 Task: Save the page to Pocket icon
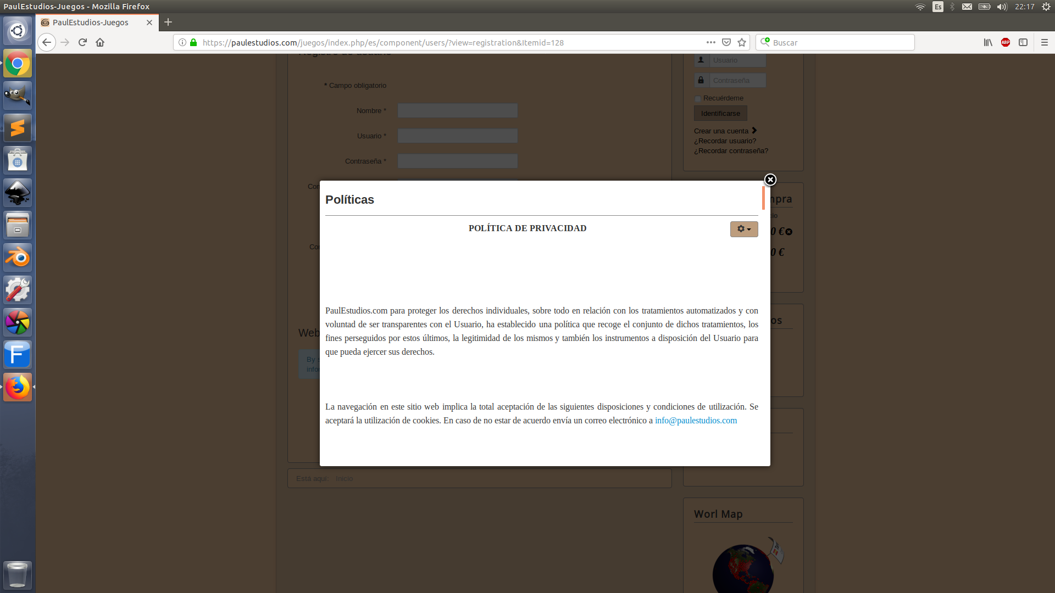726,42
